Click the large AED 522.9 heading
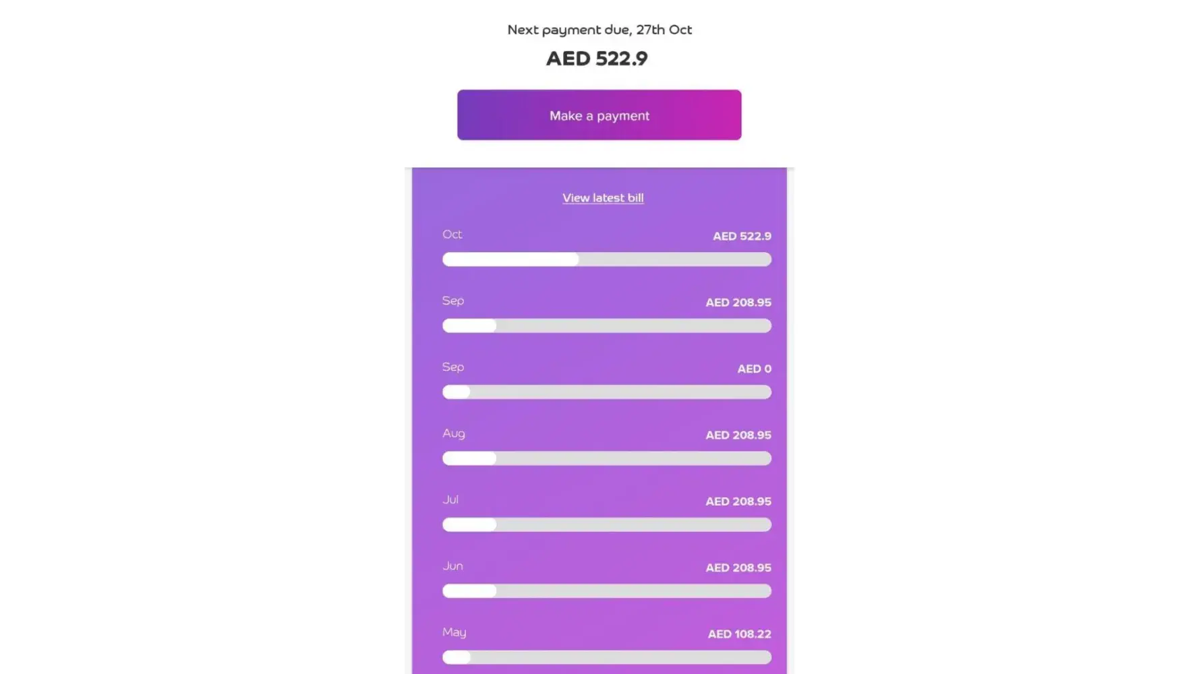Image resolution: width=1199 pixels, height=674 pixels. click(x=597, y=59)
